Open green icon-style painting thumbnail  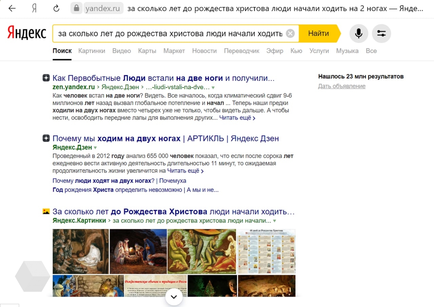[202, 251]
